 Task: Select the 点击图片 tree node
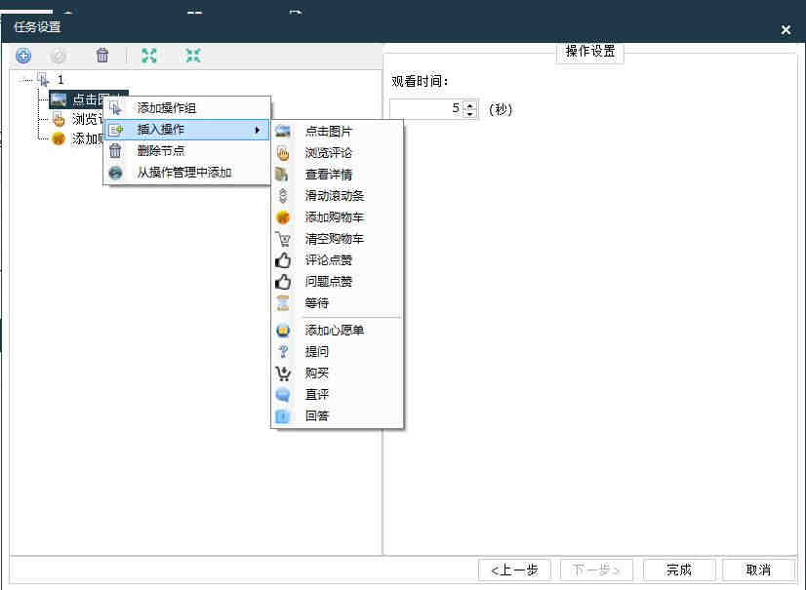[89, 99]
